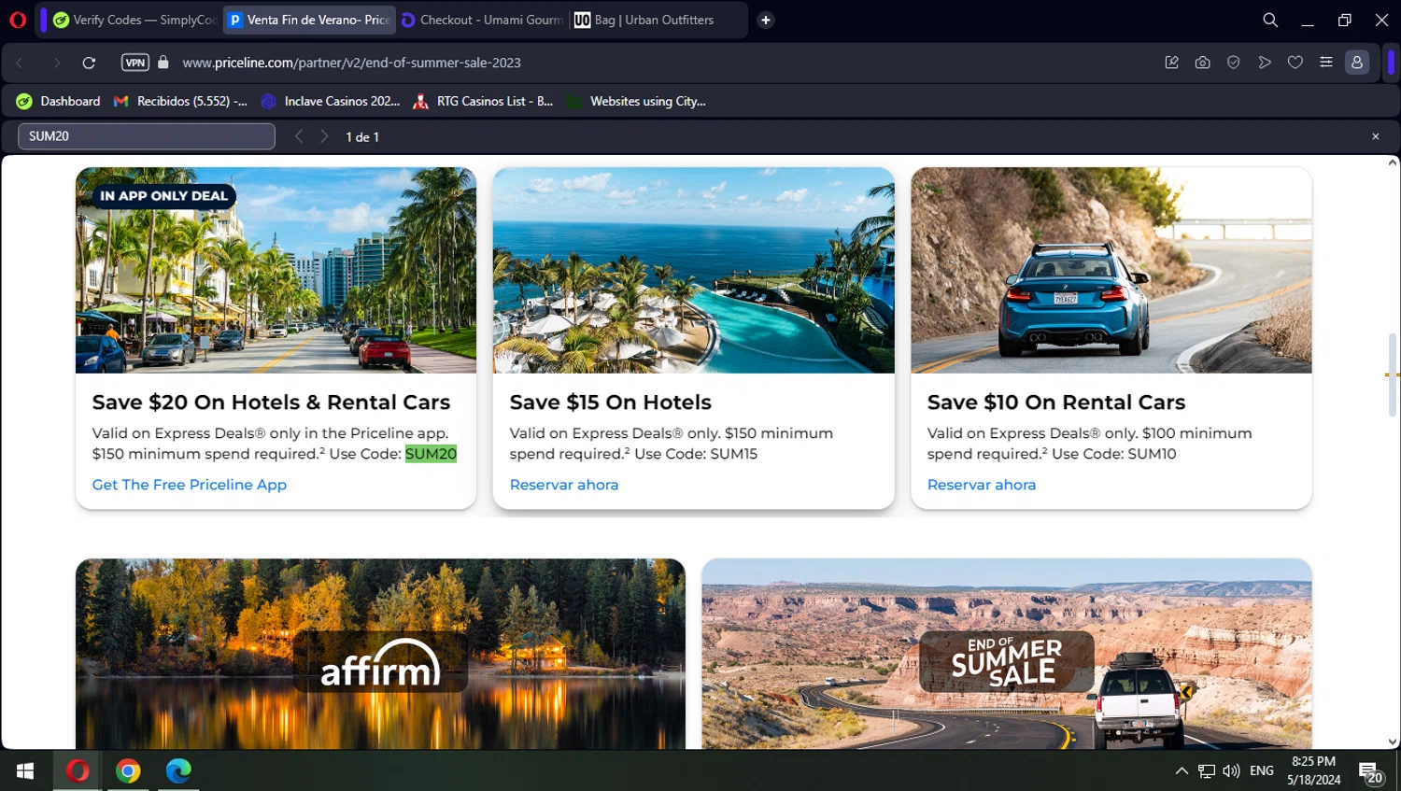Open Microsoft Edge from the taskbar
Viewport: 1401px width, 791px height.
(x=178, y=770)
